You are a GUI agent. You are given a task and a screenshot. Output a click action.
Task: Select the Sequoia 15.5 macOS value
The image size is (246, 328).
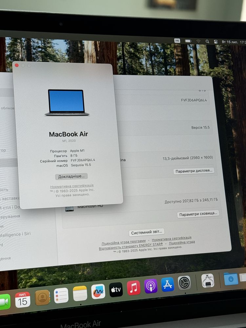tap(81, 165)
